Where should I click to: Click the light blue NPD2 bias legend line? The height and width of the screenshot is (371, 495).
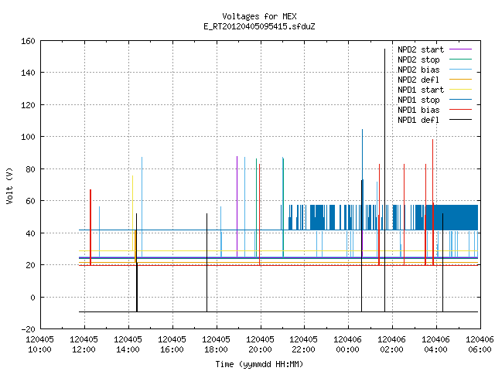tap(460, 70)
